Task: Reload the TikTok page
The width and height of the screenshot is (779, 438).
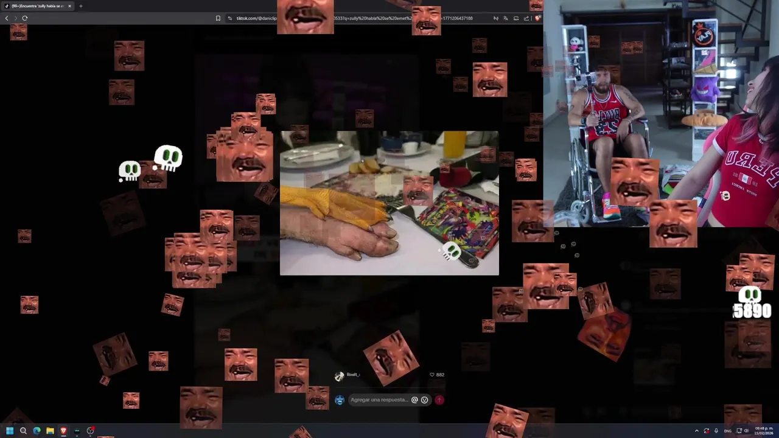Action: click(x=25, y=18)
